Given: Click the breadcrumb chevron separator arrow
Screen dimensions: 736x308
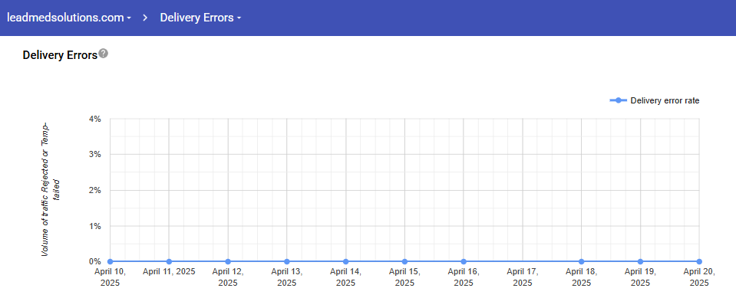Looking at the screenshot, I should (146, 18).
